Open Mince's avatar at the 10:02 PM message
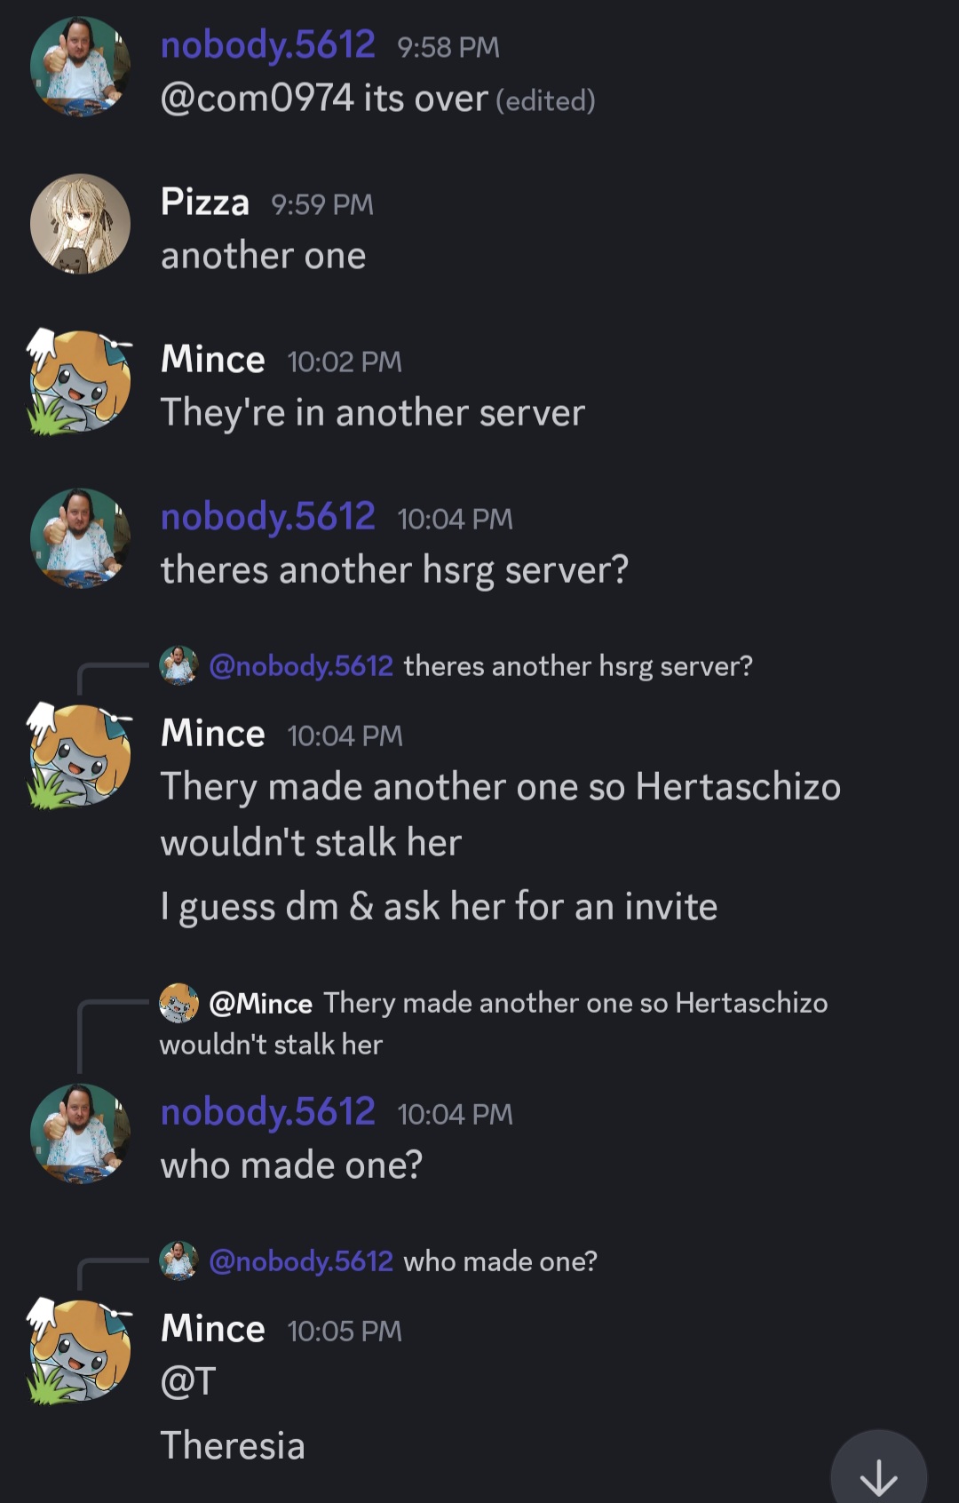The width and height of the screenshot is (959, 1503). tap(80, 382)
